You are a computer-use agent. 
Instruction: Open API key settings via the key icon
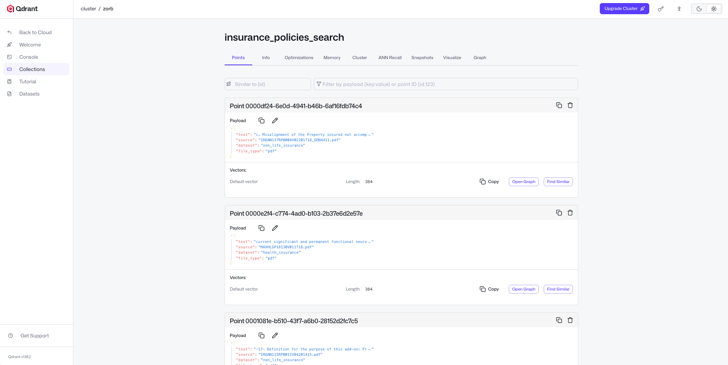pos(660,9)
